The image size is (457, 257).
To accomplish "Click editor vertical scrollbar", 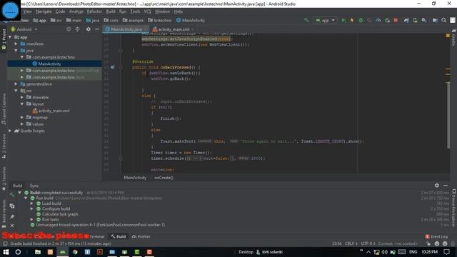I will point(448,116).
